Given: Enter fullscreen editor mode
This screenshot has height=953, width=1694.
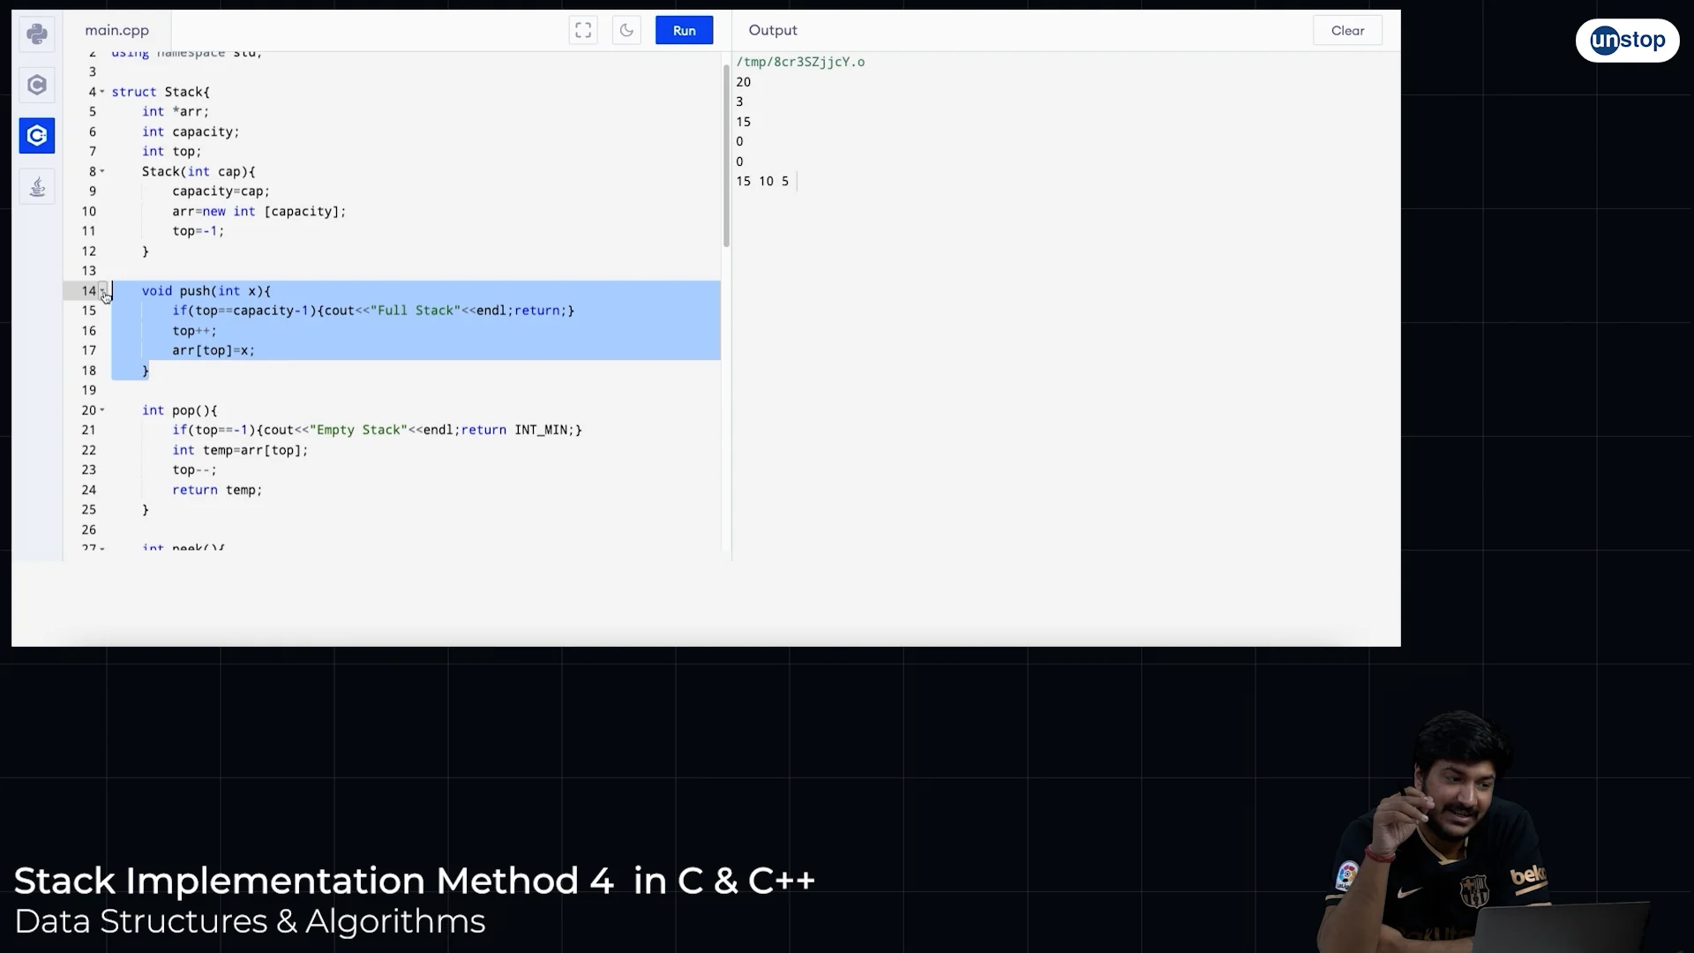Looking at the screenshot, I should tap(583, 30).
